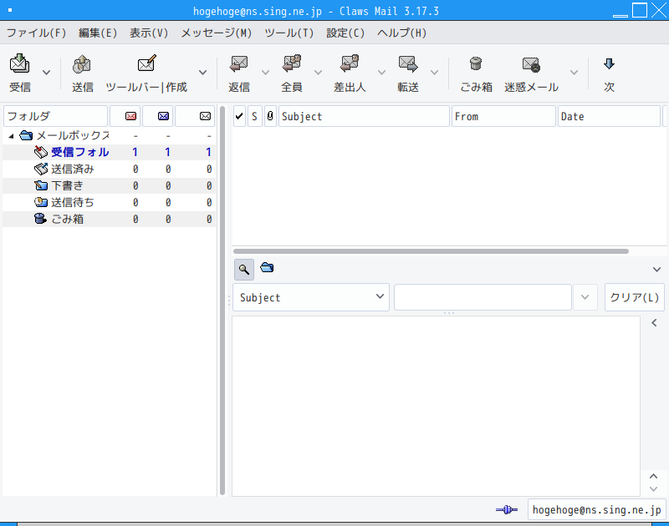Click the total-messages column icon in folder header
Screen dimensions: 669x526
coord(205,116)
